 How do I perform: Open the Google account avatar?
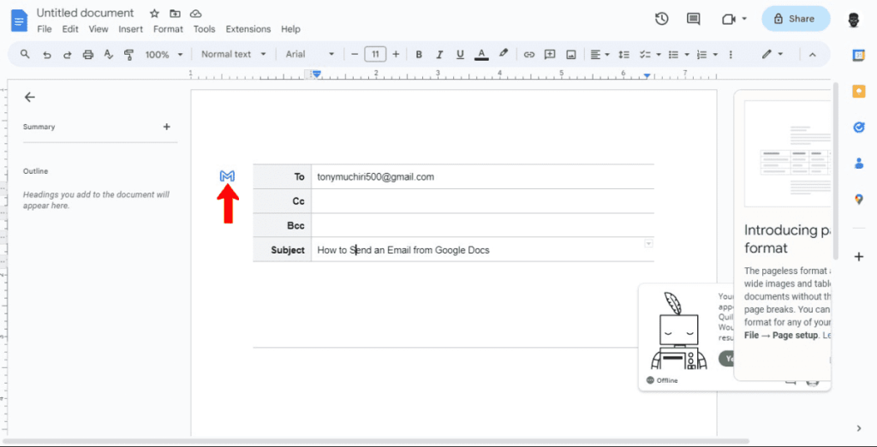(x=853, y=20)
